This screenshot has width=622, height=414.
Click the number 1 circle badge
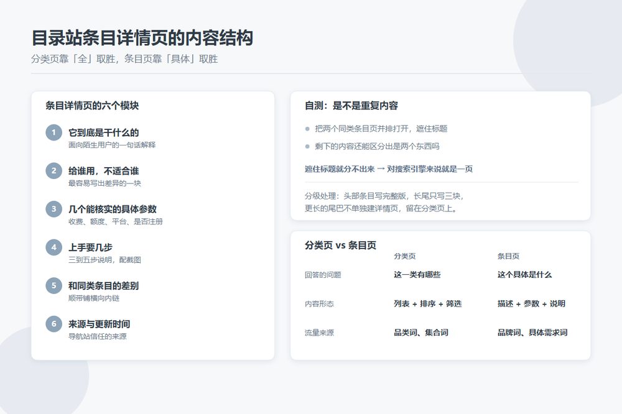pos(53,132)
